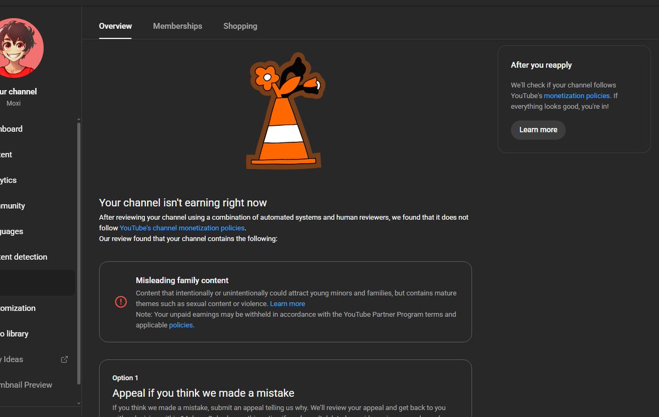Open the Overview tab
The width and height of the screenshot is (659, 417).
(x=115, y=26)
